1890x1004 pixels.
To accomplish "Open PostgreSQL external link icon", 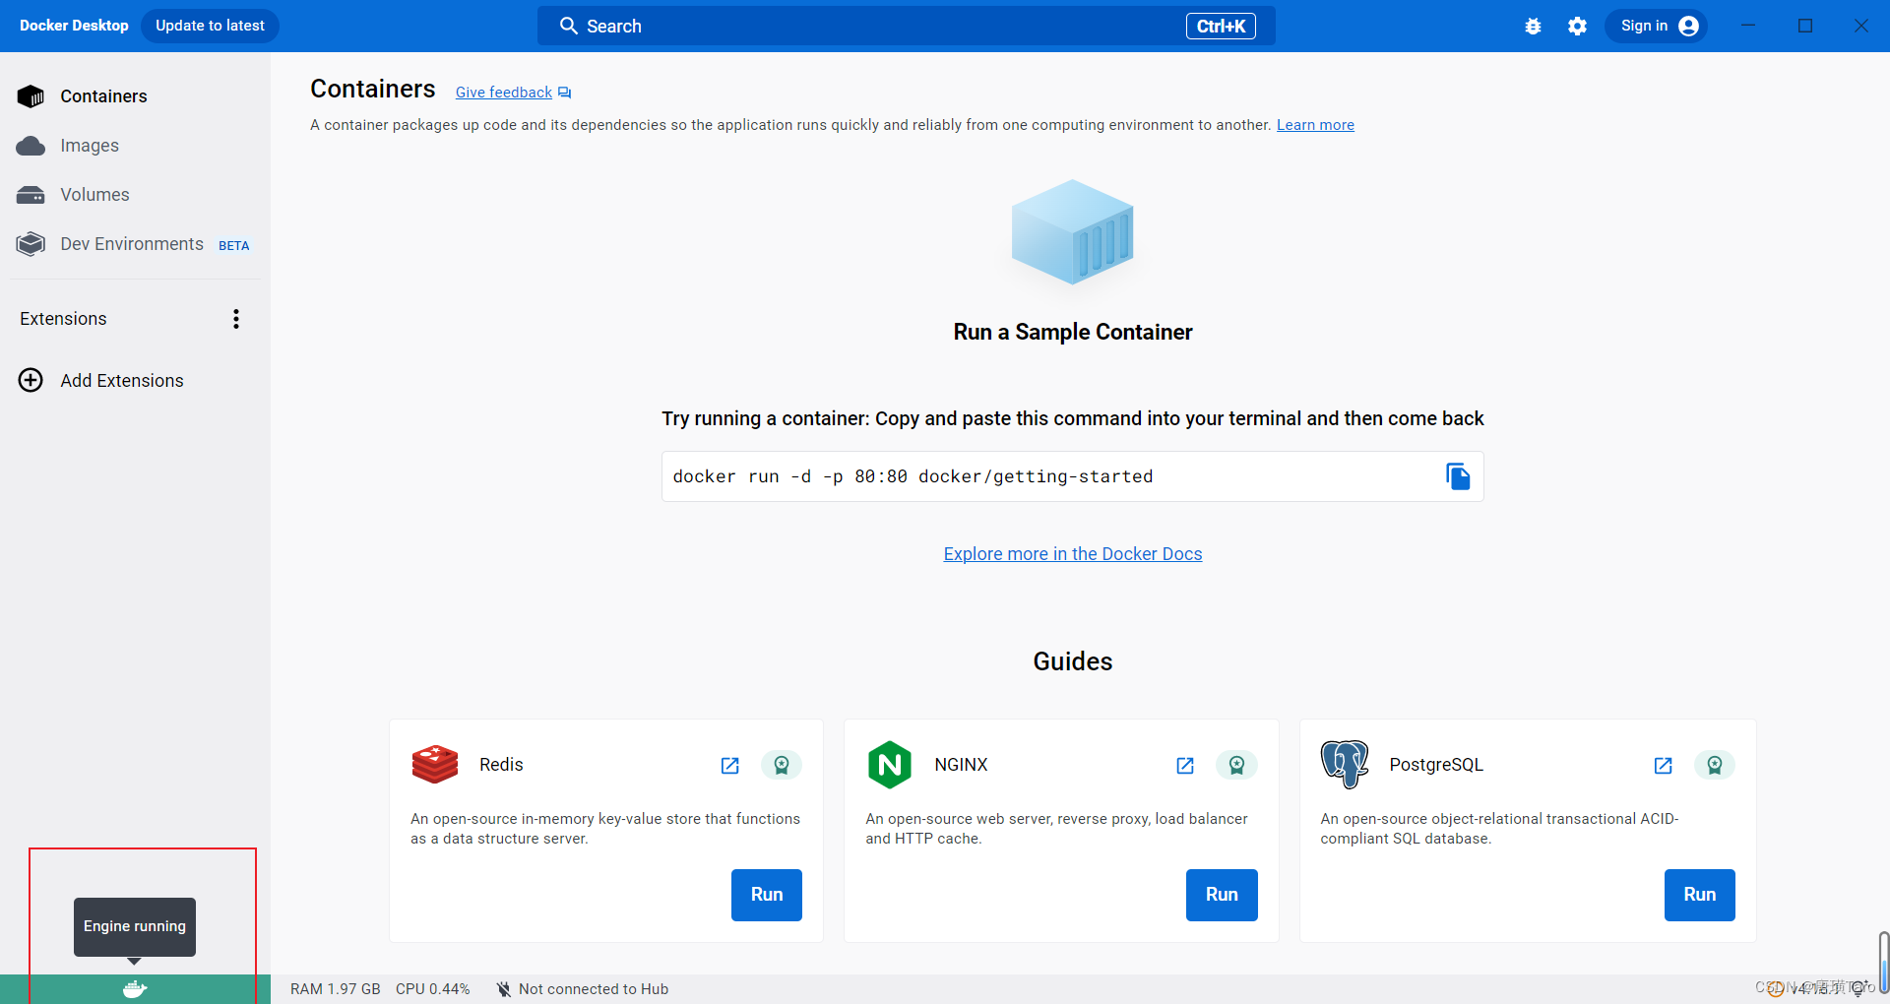I will click(x=1664, y=765).
